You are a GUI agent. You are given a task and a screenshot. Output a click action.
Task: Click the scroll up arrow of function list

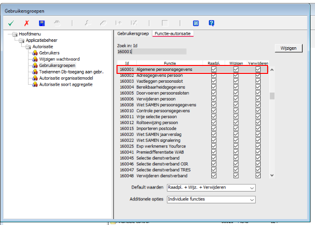[272, 70]
